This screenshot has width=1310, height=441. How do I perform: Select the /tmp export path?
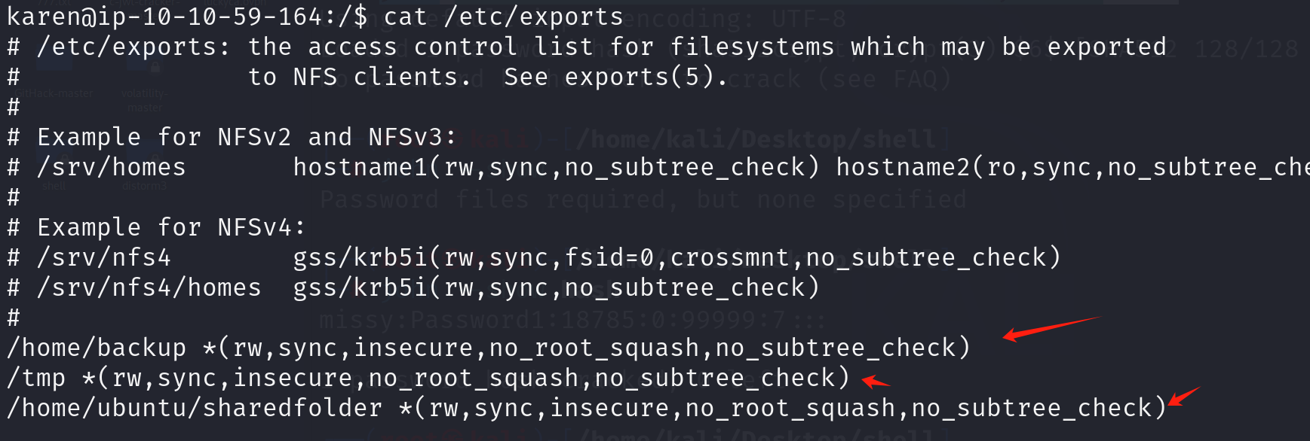click(x=36, y=378)
